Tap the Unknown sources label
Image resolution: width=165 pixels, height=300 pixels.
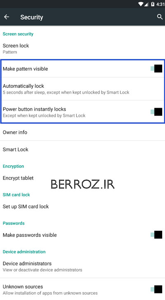(23, 287)
